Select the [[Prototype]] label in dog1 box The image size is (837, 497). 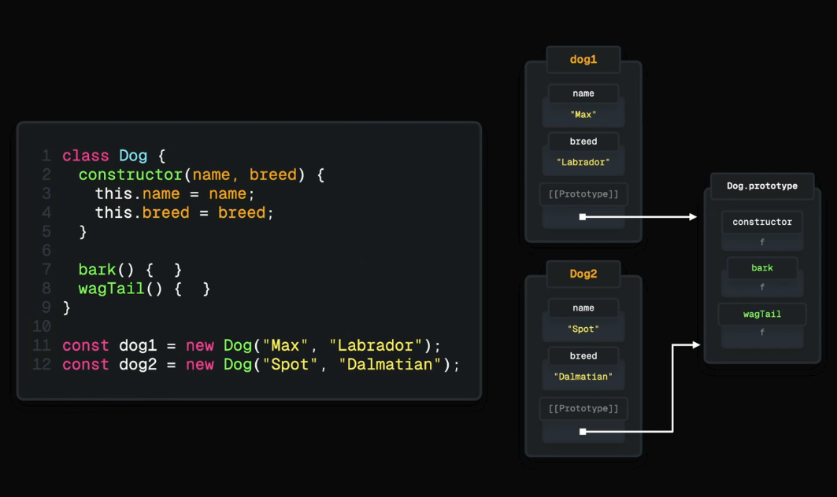(x=583, y=194)
